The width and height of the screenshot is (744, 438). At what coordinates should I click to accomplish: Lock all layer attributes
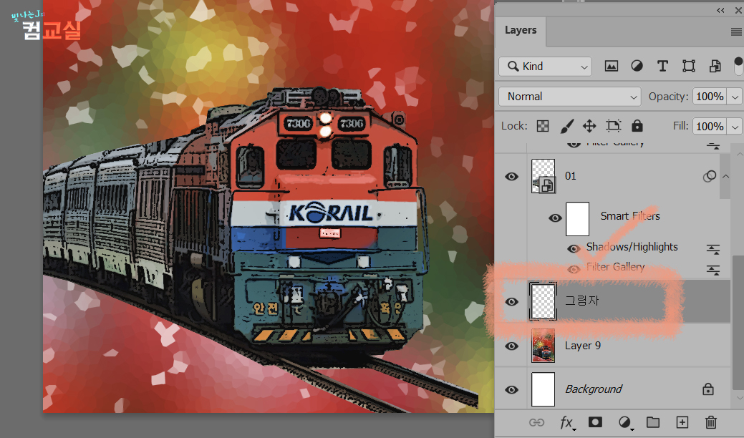coord(637,126)
